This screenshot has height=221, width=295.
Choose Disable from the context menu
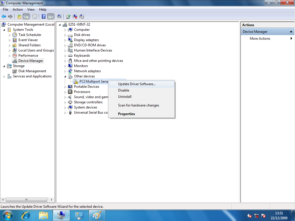[123, 90]
